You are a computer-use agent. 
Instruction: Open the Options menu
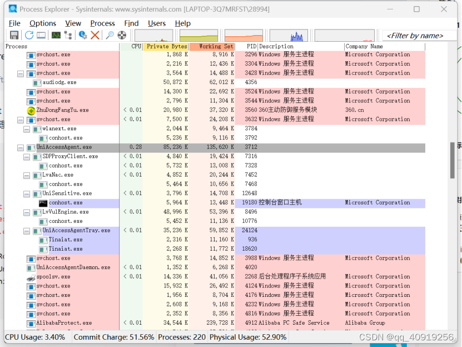(43, 23)
